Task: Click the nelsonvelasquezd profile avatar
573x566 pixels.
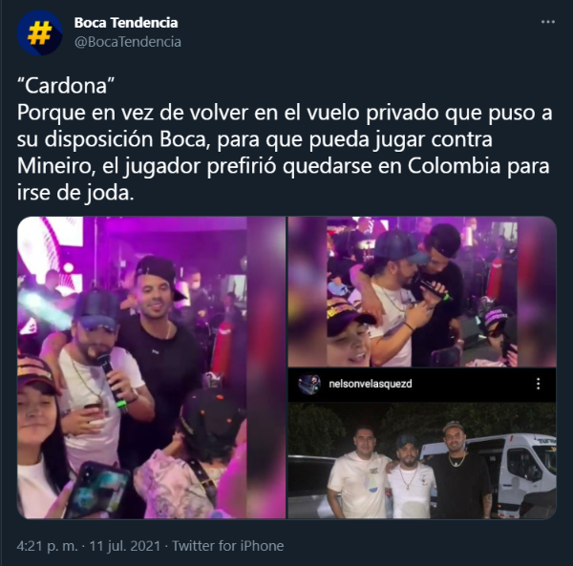Action: coord(309,385)
